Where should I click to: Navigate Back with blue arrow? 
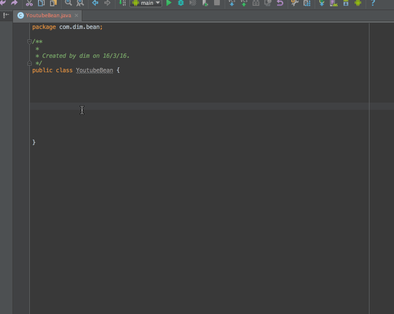pyautogui.click(x=95, y=3)
